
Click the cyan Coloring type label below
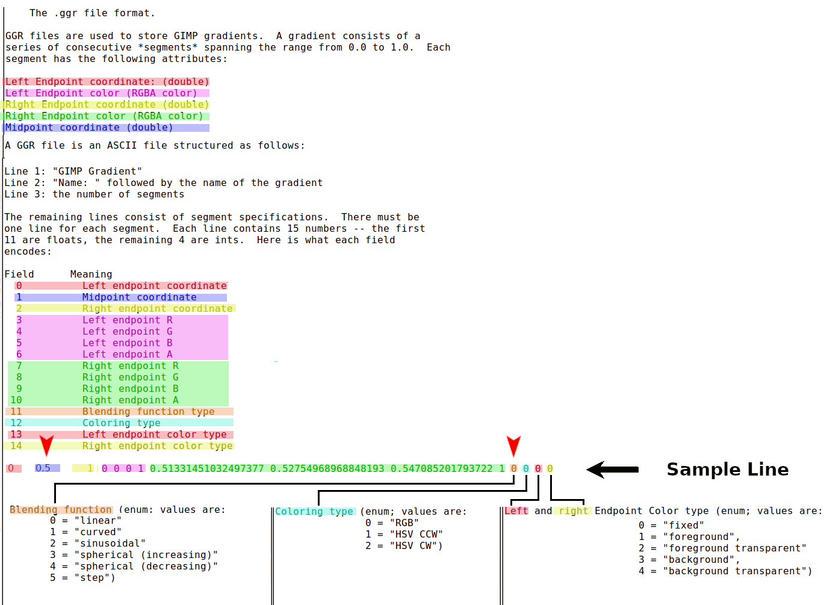[315, 512]
